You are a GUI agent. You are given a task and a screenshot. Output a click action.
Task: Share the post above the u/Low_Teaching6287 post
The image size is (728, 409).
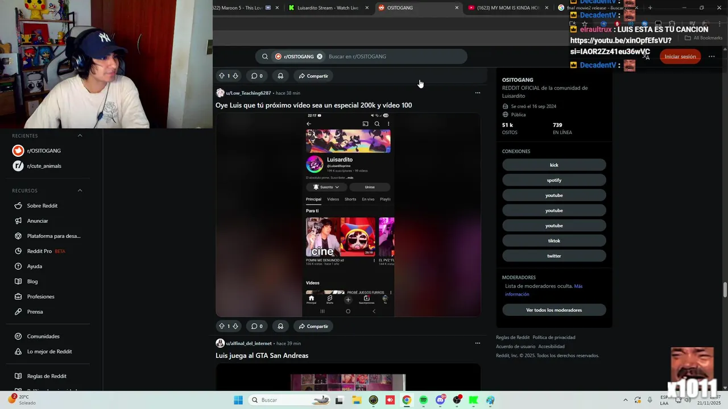[x=313, y=76]
